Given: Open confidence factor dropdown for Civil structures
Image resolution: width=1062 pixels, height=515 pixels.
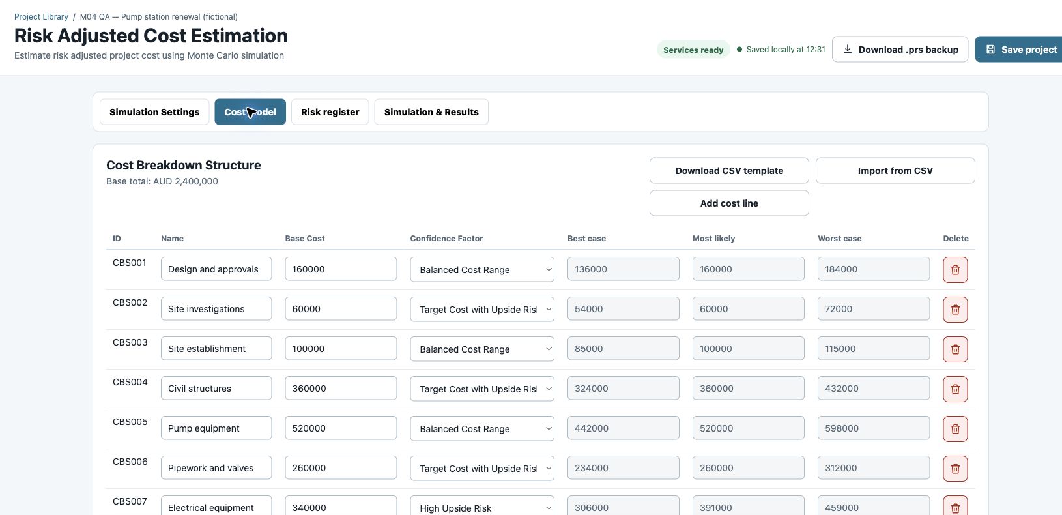Looking at the screenshot, I should (482, 389).
